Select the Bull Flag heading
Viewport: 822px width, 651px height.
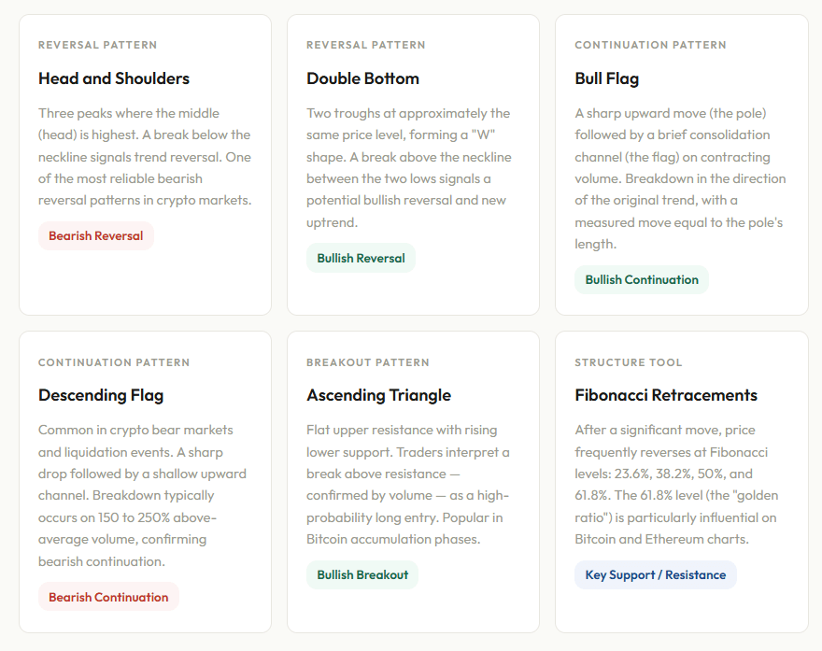[606, 78]
